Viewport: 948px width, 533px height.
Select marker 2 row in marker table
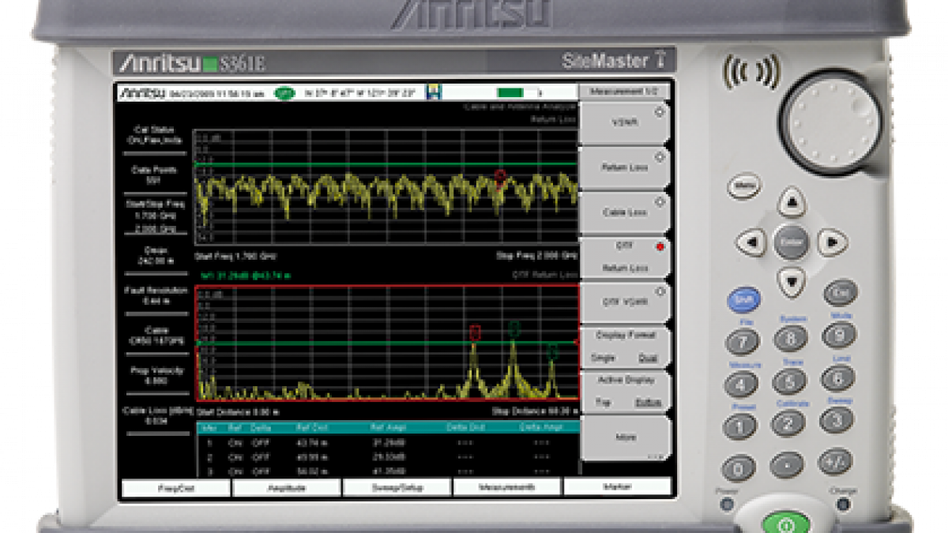387,457
